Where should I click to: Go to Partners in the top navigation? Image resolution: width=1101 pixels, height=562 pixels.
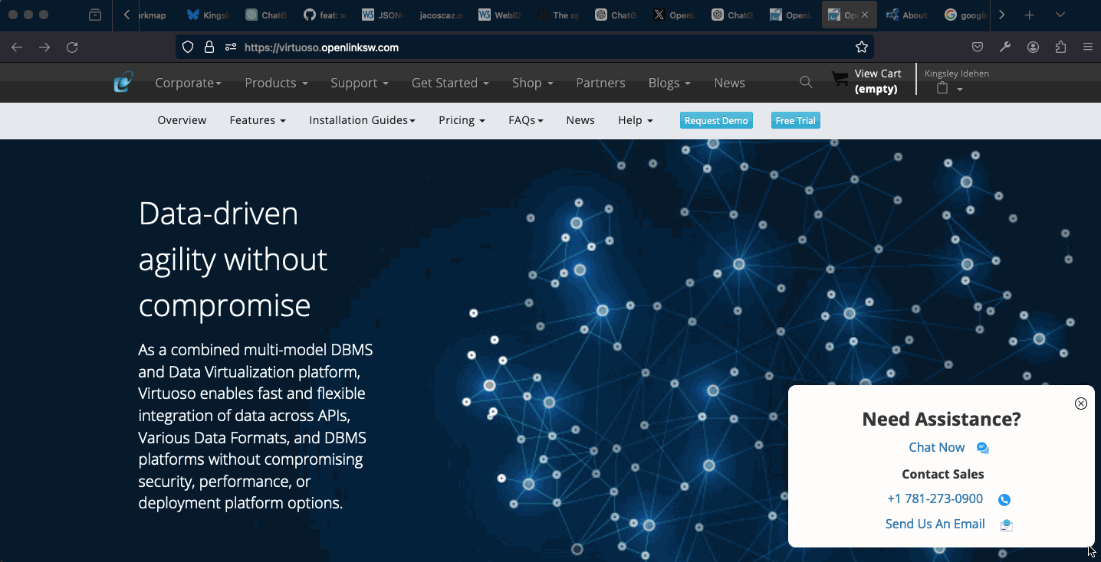600,83
